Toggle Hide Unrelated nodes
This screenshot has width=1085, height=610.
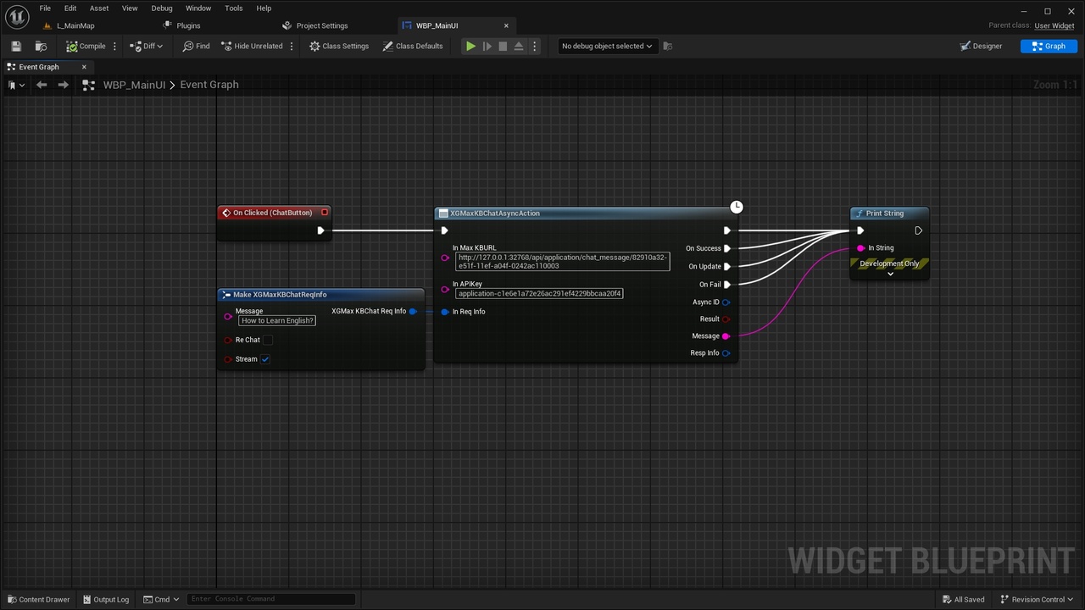pyautogui.click(x=252, y=46)
